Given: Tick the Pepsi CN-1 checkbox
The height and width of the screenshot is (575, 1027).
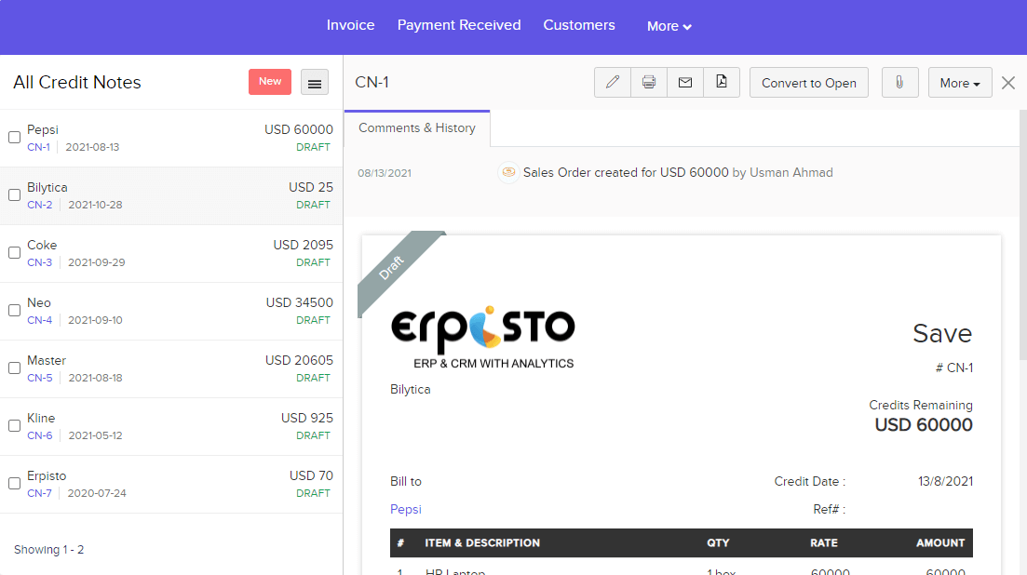Looking at the screenshot, I should 14,138.
